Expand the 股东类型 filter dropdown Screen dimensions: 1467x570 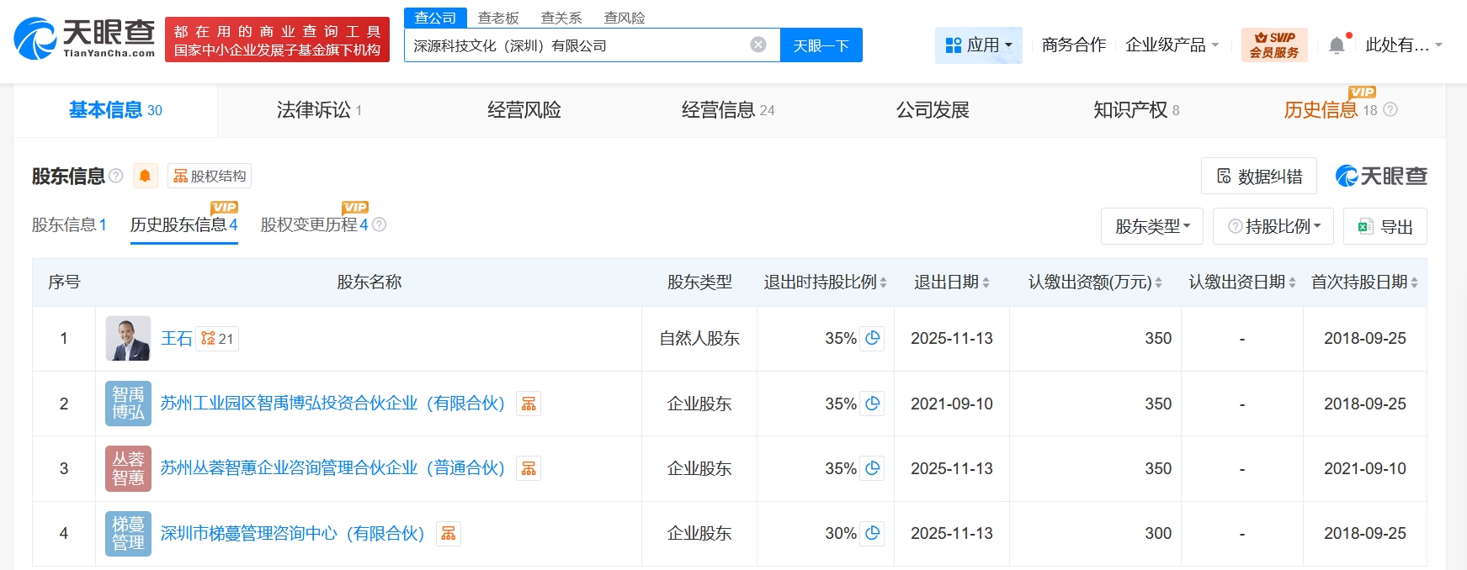(1151, 226)
